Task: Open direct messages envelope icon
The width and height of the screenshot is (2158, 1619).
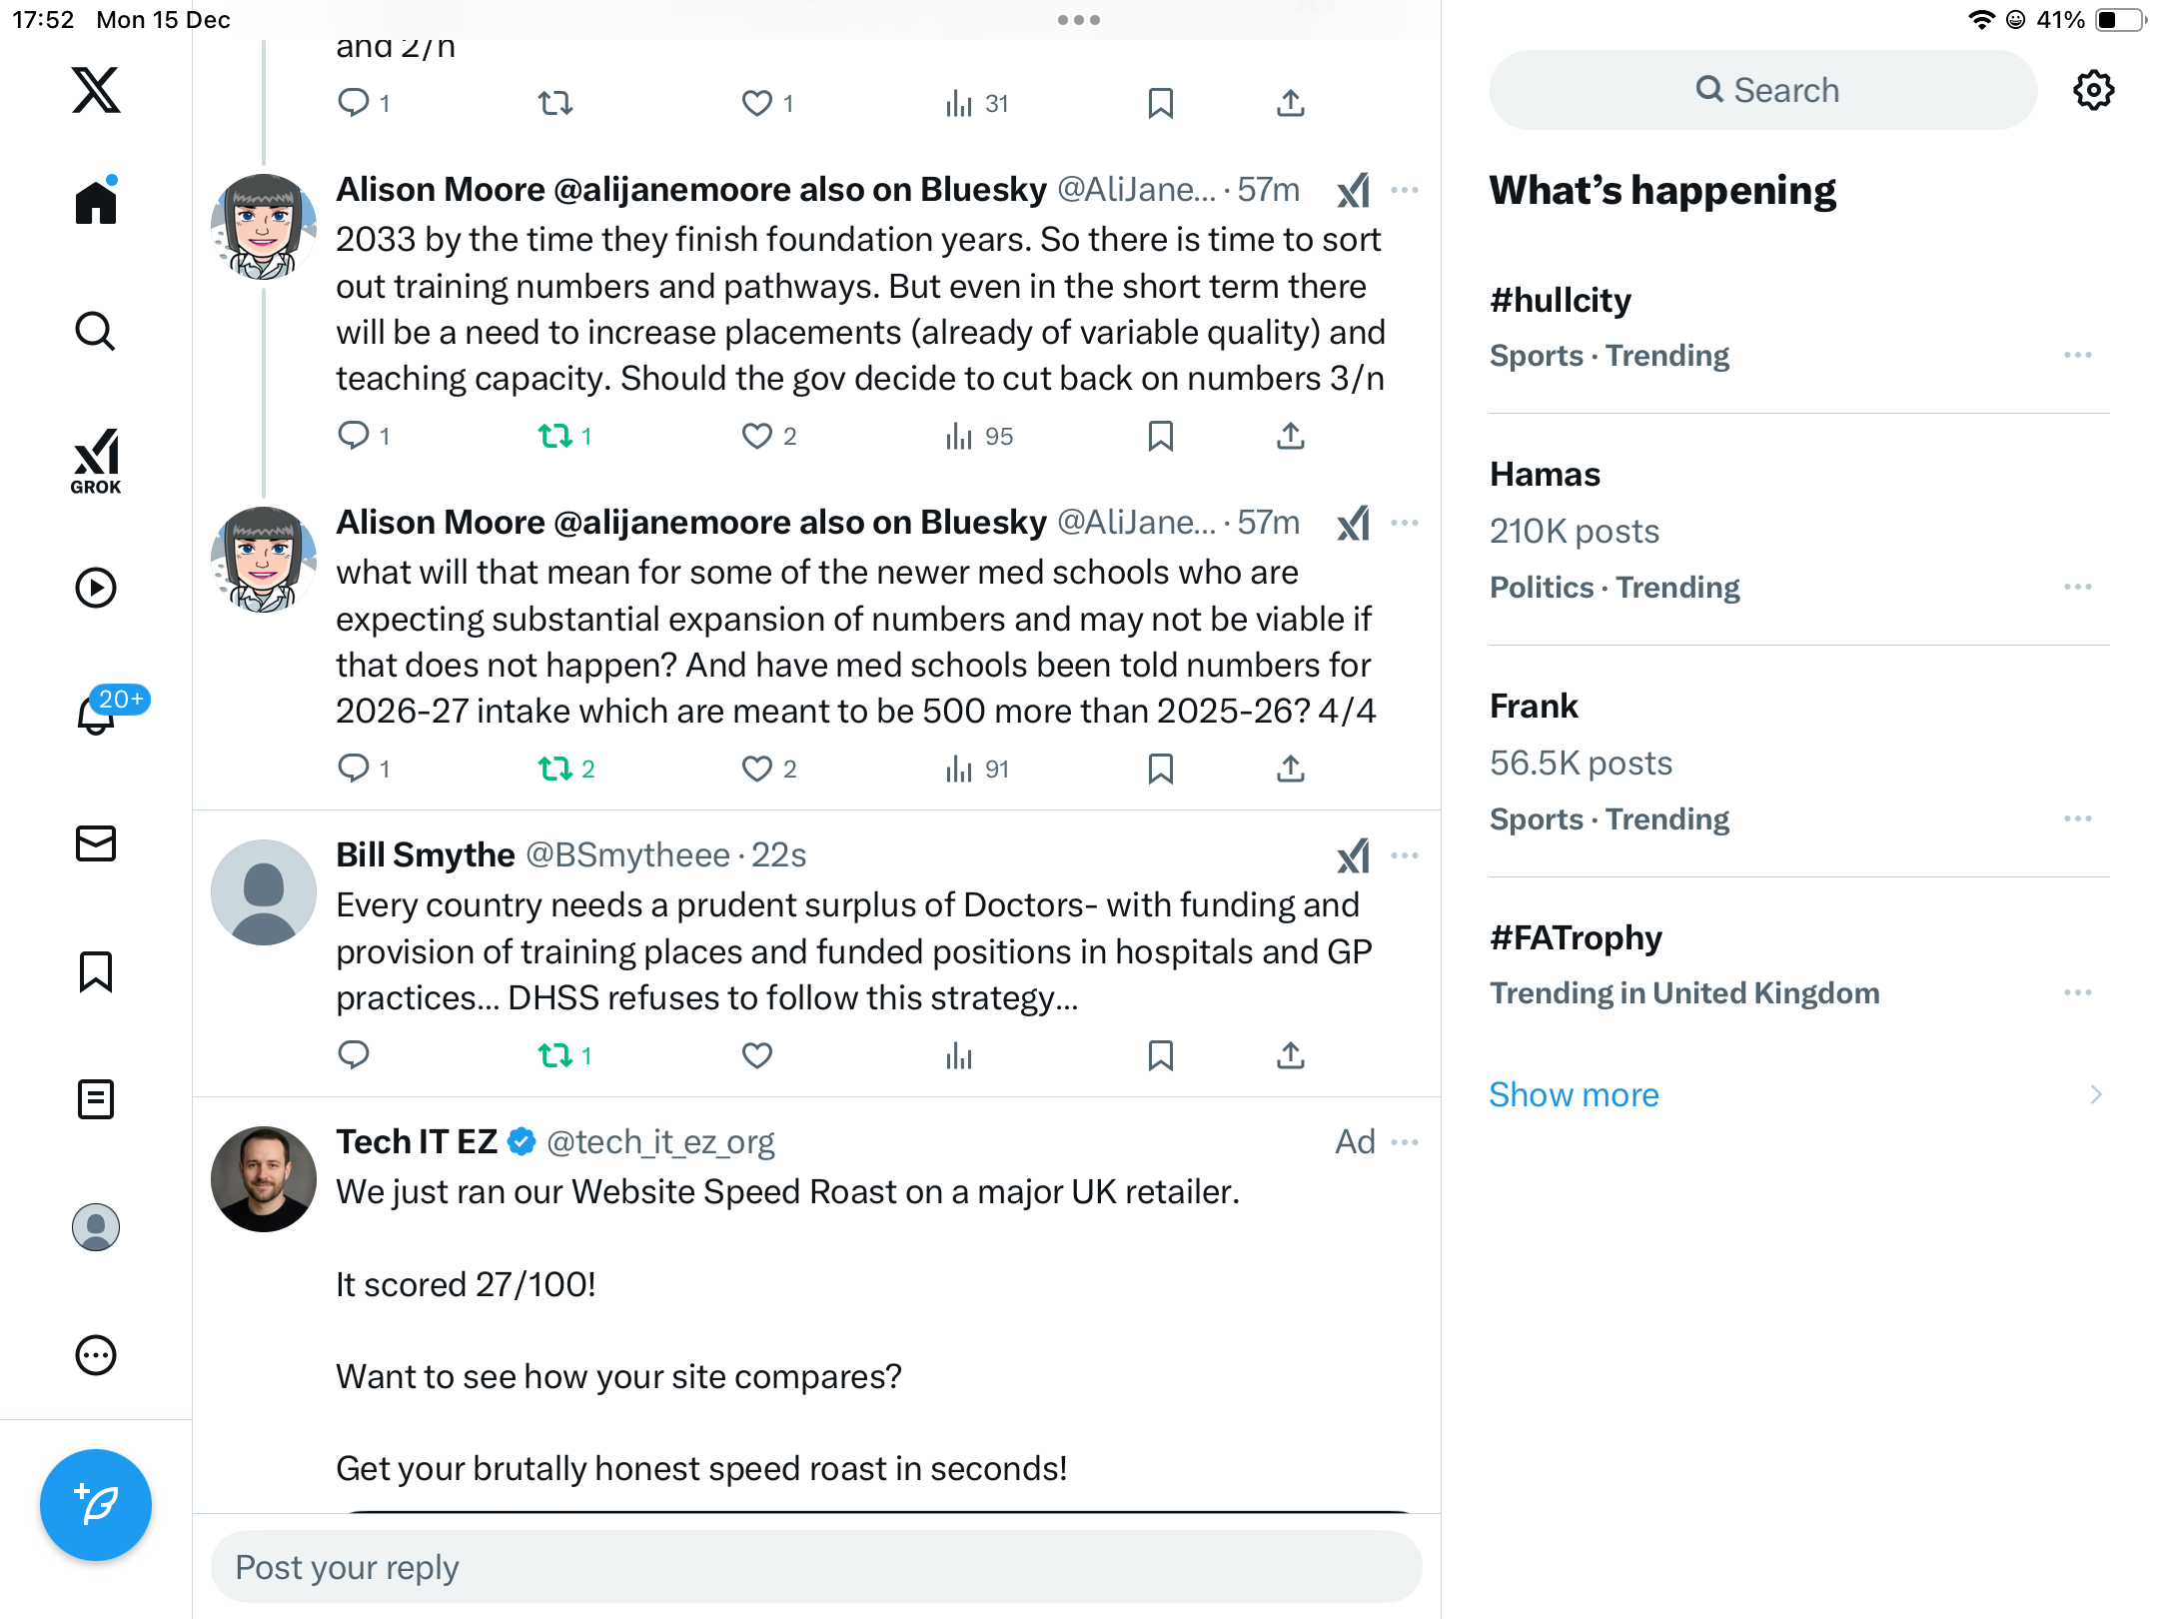Action: coord(96,843)
